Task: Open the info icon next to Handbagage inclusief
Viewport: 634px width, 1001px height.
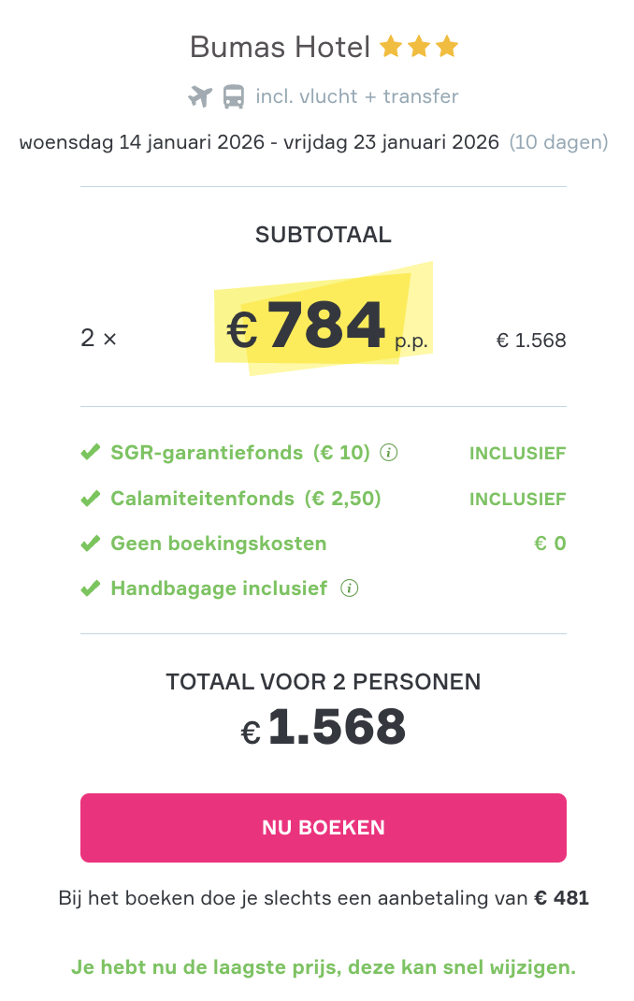Action: click(x=348, y=588)
